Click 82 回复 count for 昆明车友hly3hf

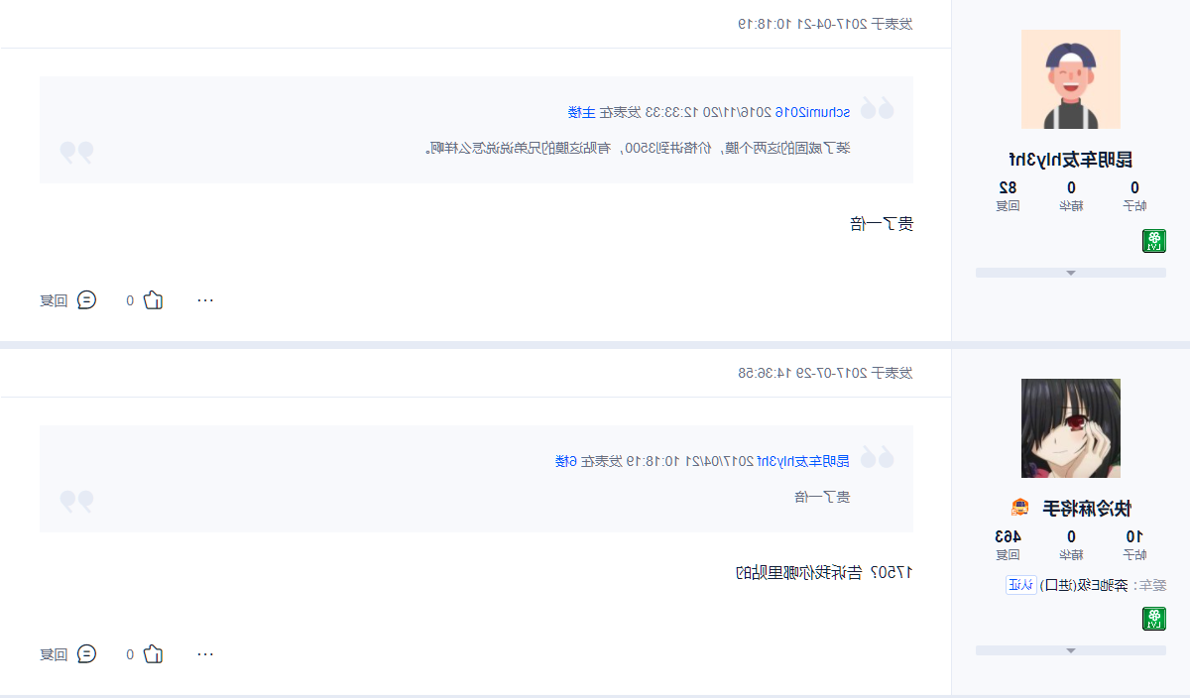click(1008, 195)
